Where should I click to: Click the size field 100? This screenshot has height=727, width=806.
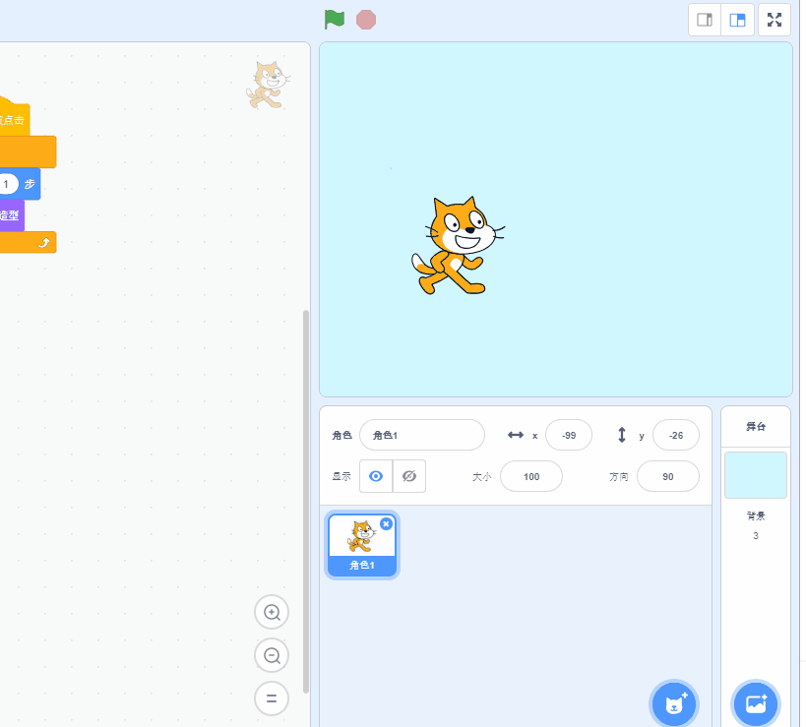531,476
